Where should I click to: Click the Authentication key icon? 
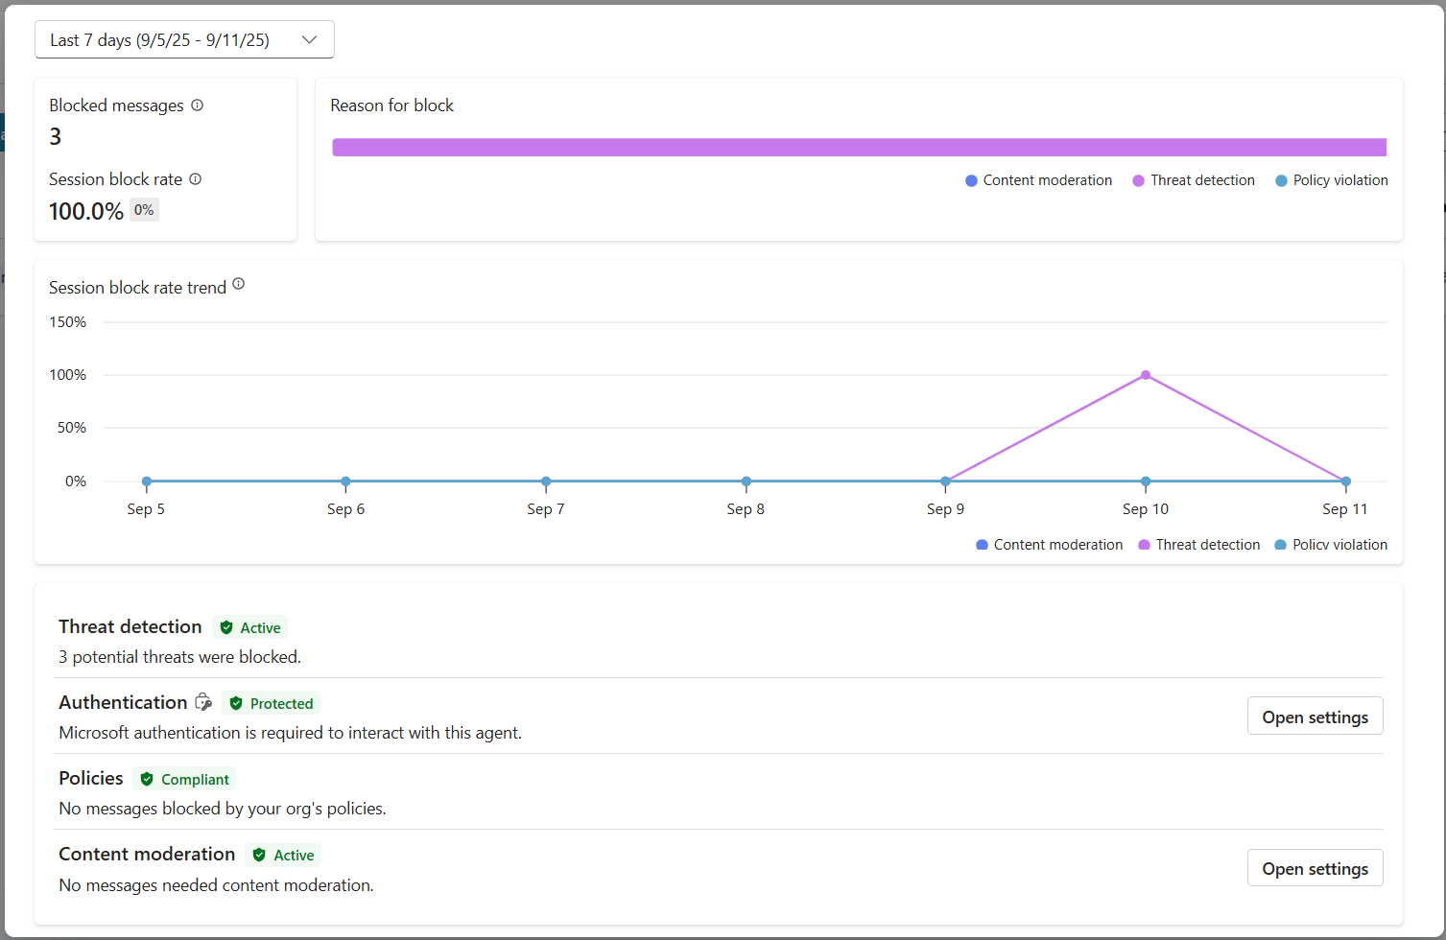click(x=203, y=702)
